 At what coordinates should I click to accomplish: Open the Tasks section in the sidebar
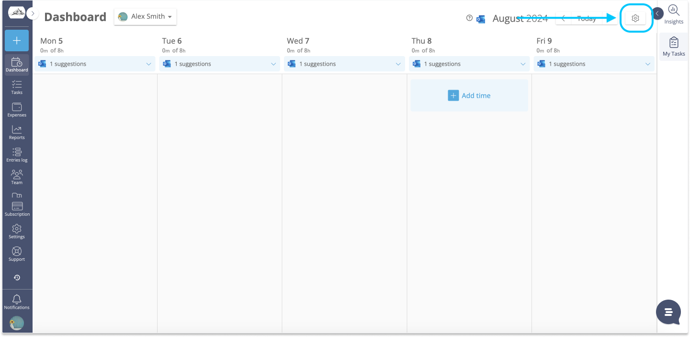tap(17, 86)
